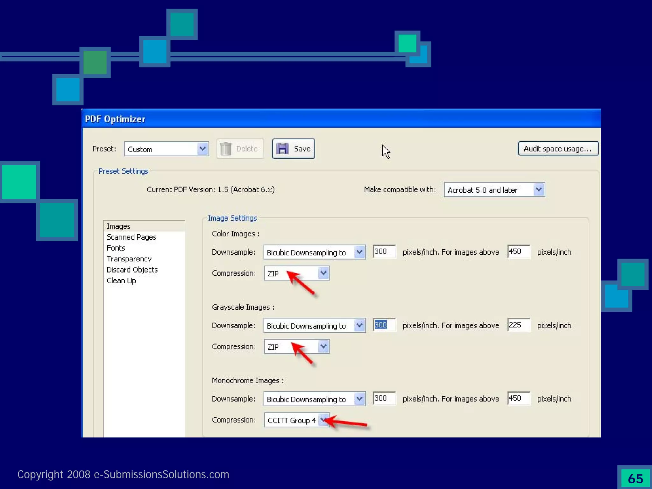This screenshot has width=652, height=489.
Task: Expand Monochrome Images Downsample method dropdown
Action: (359, 399)
